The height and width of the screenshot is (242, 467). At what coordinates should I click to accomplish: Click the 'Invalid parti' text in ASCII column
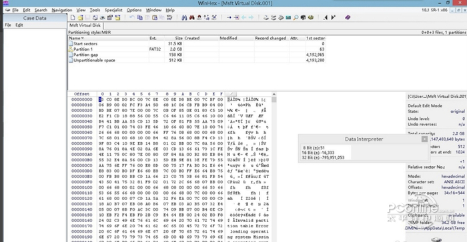[251, 221]
